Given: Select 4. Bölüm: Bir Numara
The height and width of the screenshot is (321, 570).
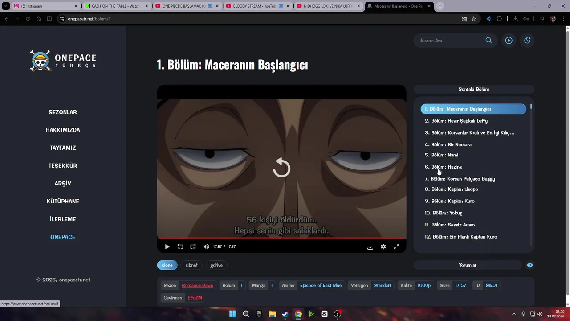Looking at the screenshot, I should [x=448, y=144].
